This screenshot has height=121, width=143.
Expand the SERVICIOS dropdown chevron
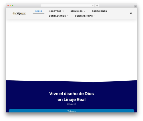84,11
